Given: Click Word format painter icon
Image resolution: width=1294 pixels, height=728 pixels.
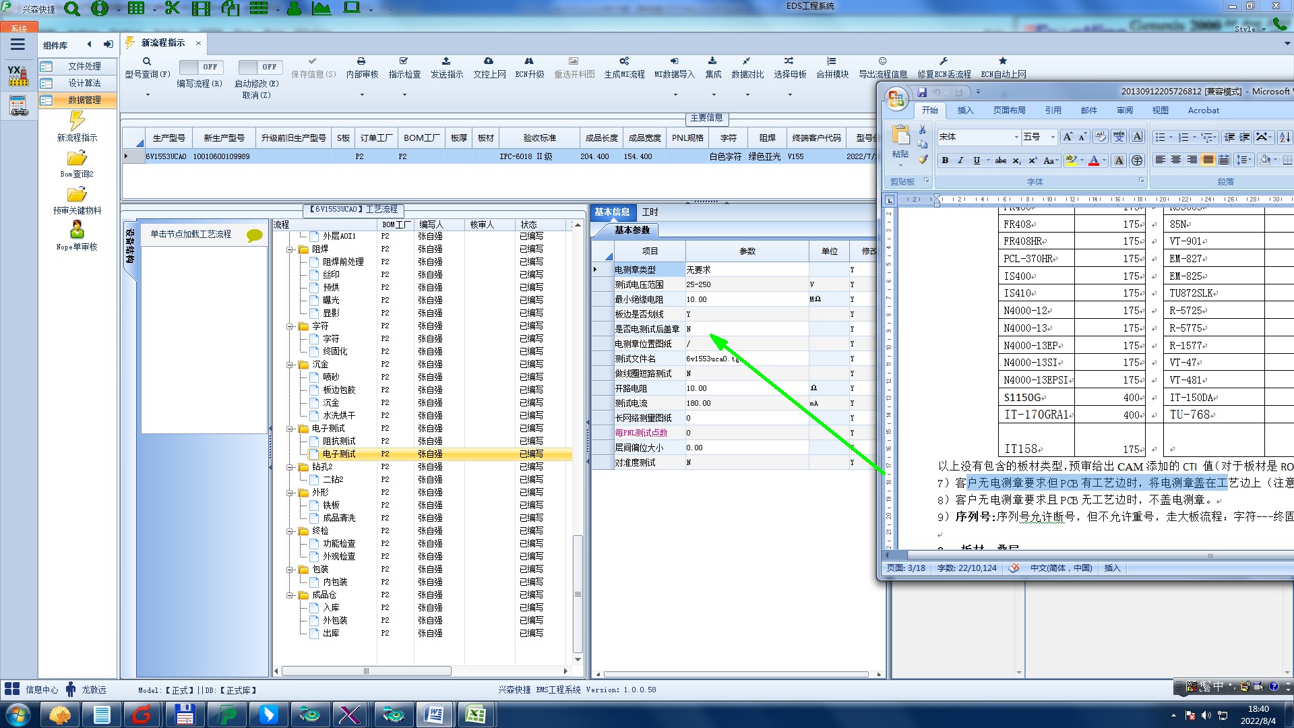Looking at the screenshot, I should click(923, 160).
